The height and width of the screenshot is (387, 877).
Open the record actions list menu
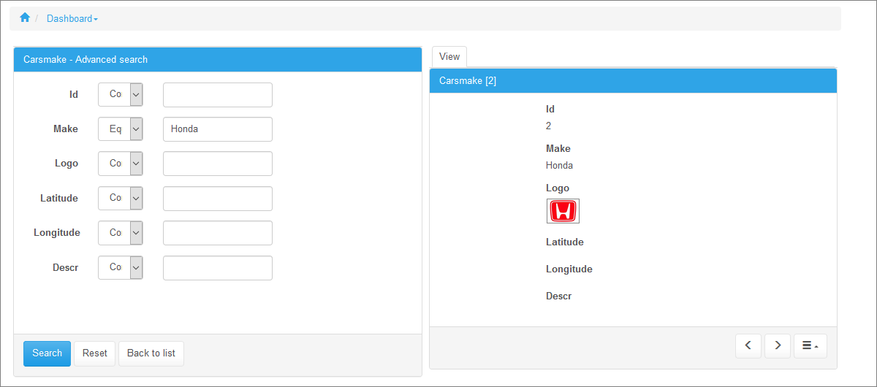tap(810, 345)
